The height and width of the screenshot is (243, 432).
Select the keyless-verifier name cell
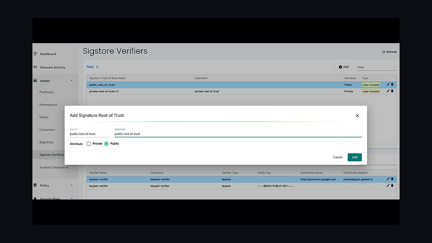click(99, 179)
